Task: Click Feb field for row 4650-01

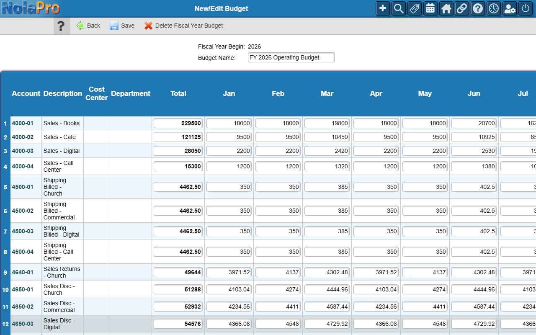Action: [278, 289]
